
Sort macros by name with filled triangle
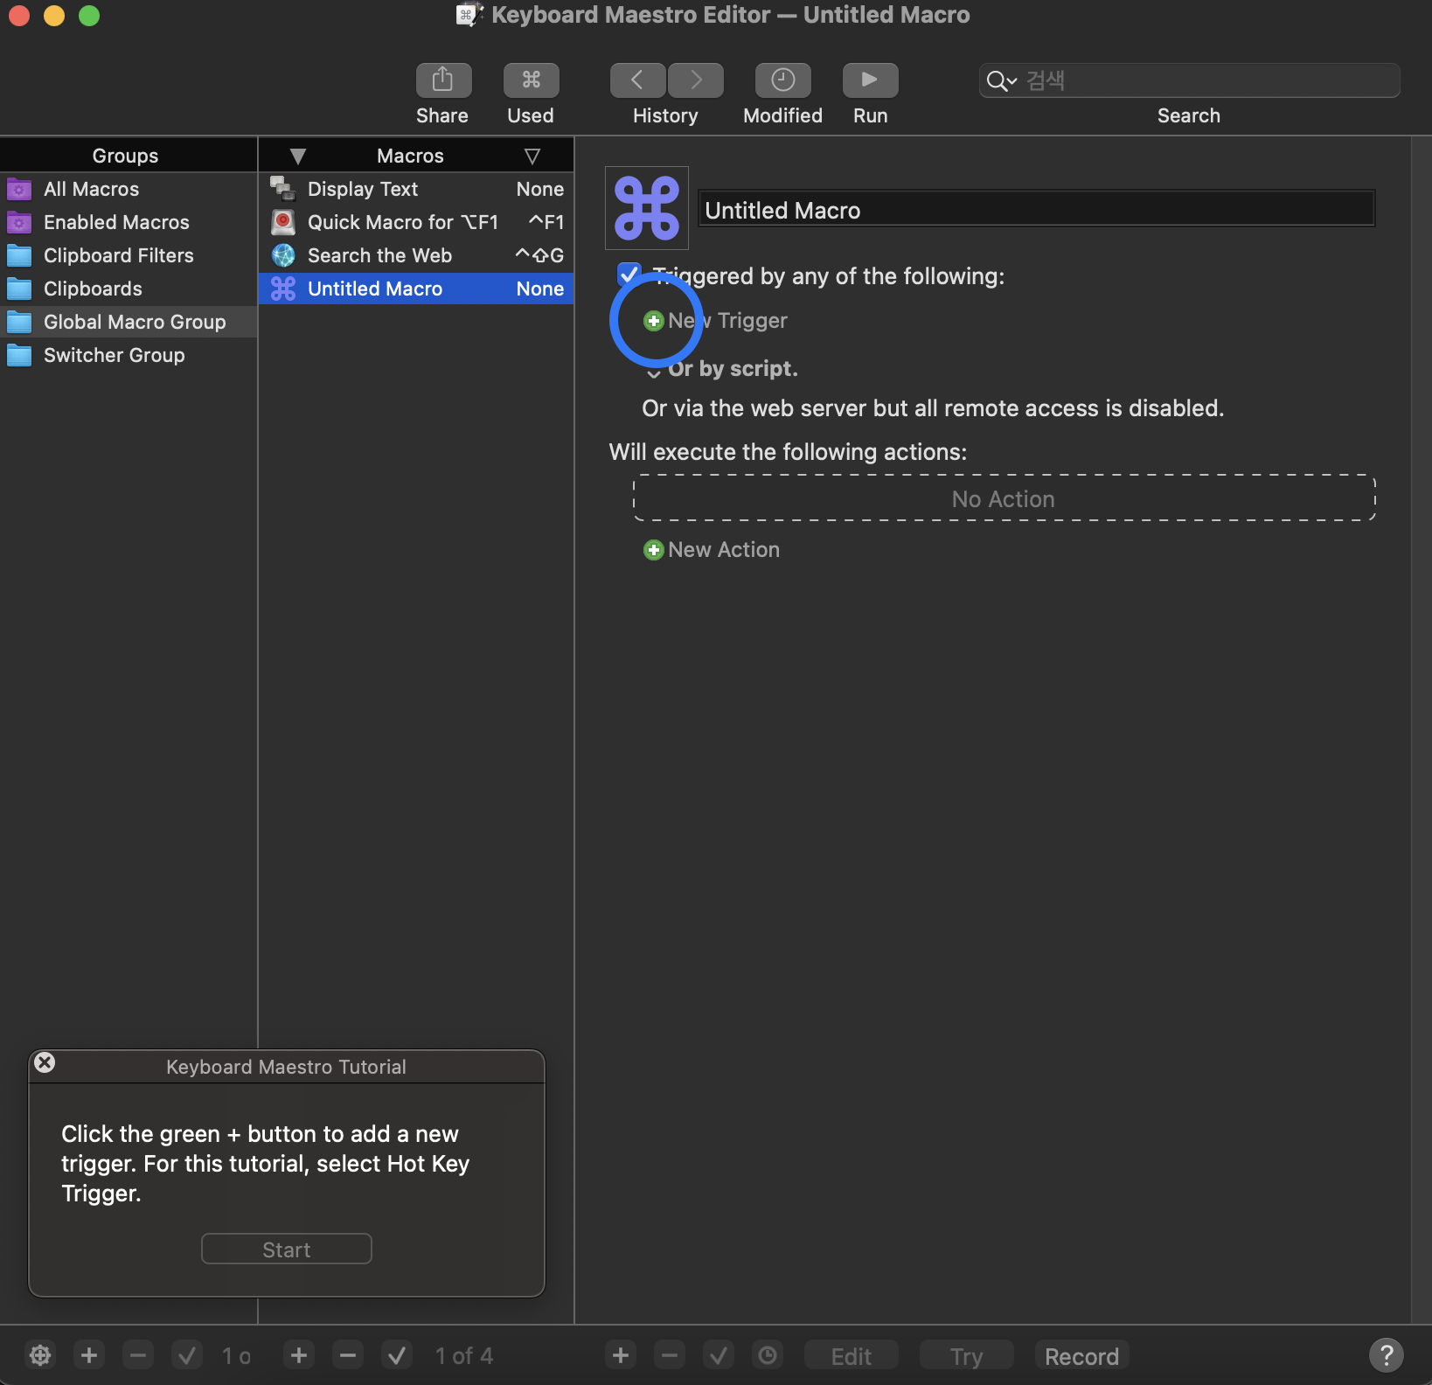click(x=298, y=157)
